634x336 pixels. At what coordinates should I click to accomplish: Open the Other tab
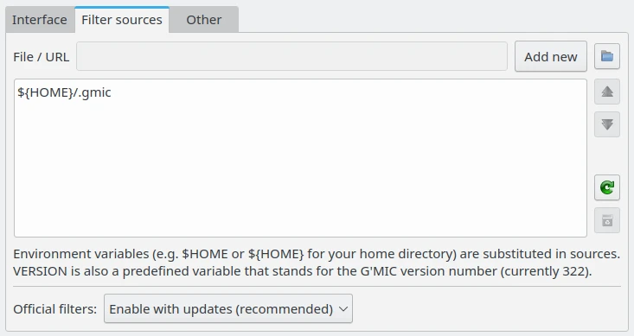coord(204,20)
